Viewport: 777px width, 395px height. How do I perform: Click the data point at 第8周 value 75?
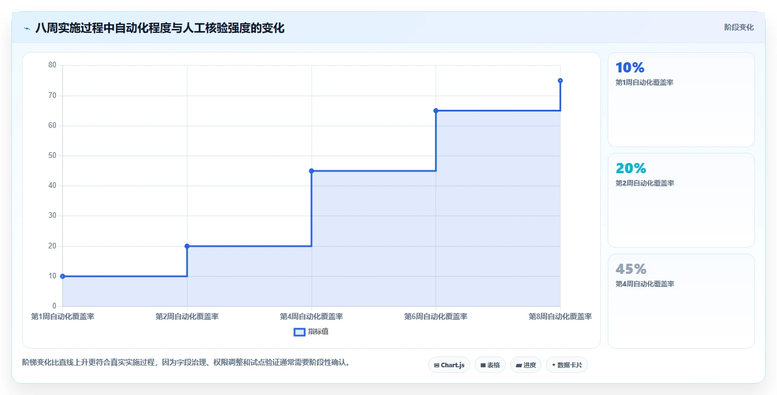point(560,80)
